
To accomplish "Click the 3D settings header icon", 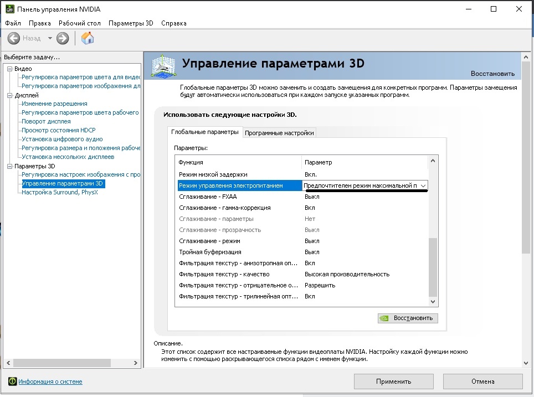I will pos(163,65).
